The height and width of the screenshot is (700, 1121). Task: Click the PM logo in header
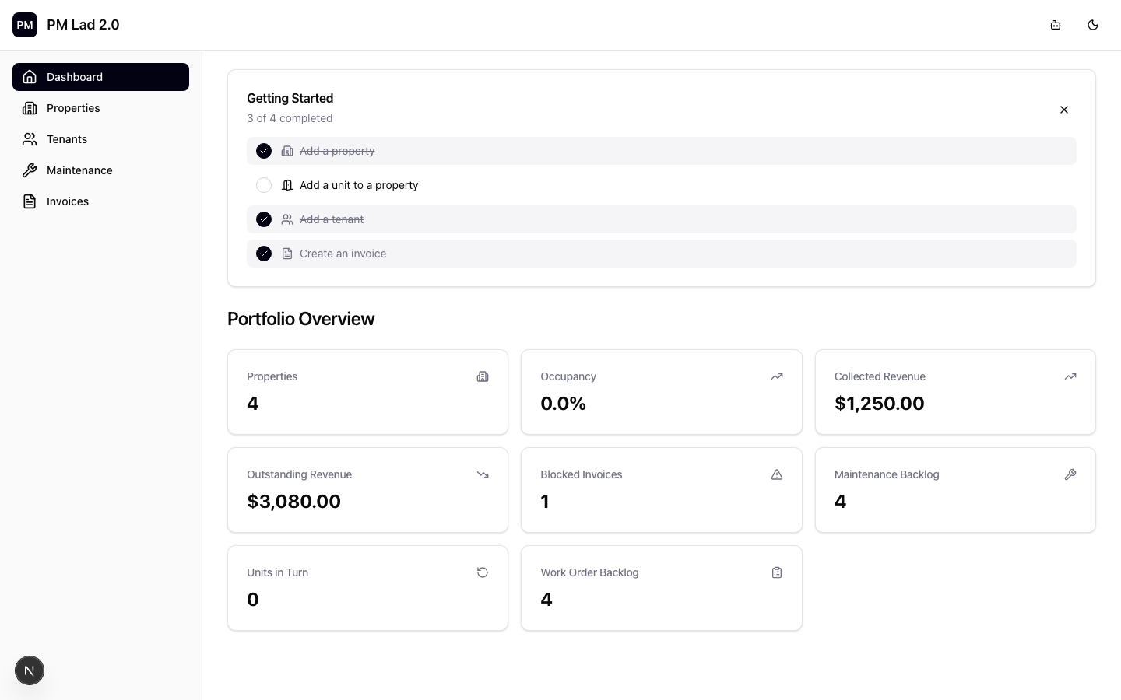tap(25, 25)
